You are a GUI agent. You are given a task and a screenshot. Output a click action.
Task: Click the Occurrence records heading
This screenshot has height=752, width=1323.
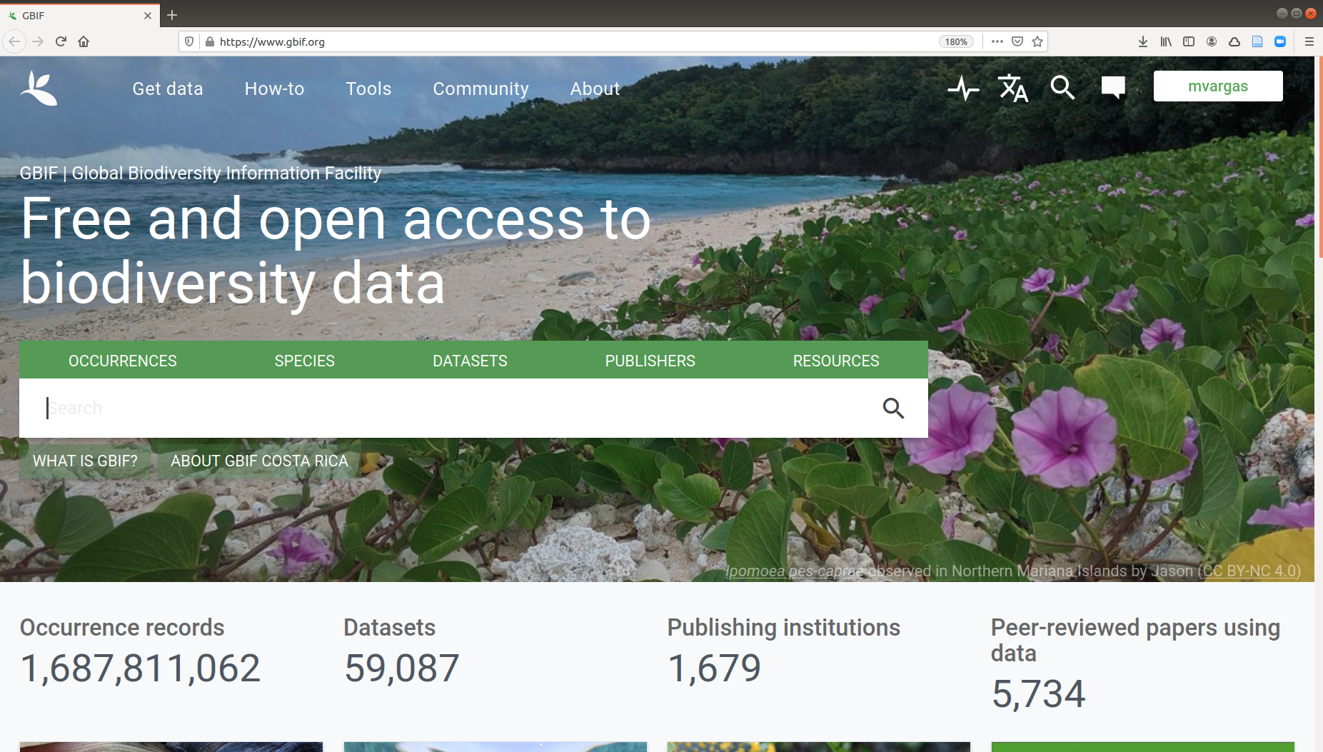[x=122, y=627]
